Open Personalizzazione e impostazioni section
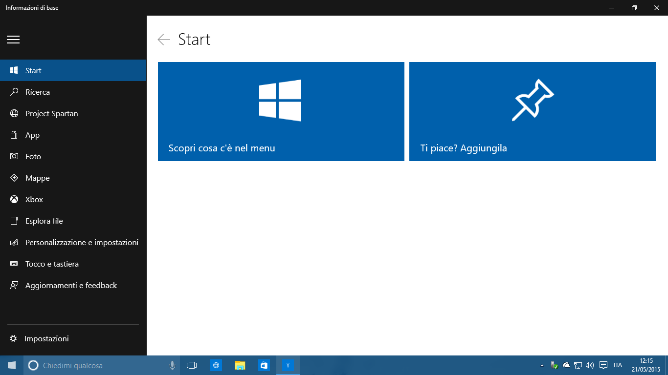Image resolution: width=668 pixels, height=375 pixels. coord(73,242)
